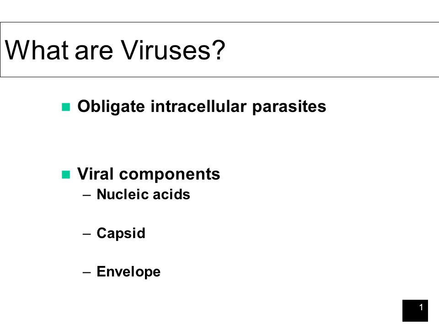Image resolution: width=439 pixels, height=329 pixels.
Task: Click the word 'intracellular' in first bullet
Action: pyautogui.click(x=198, y=106)
